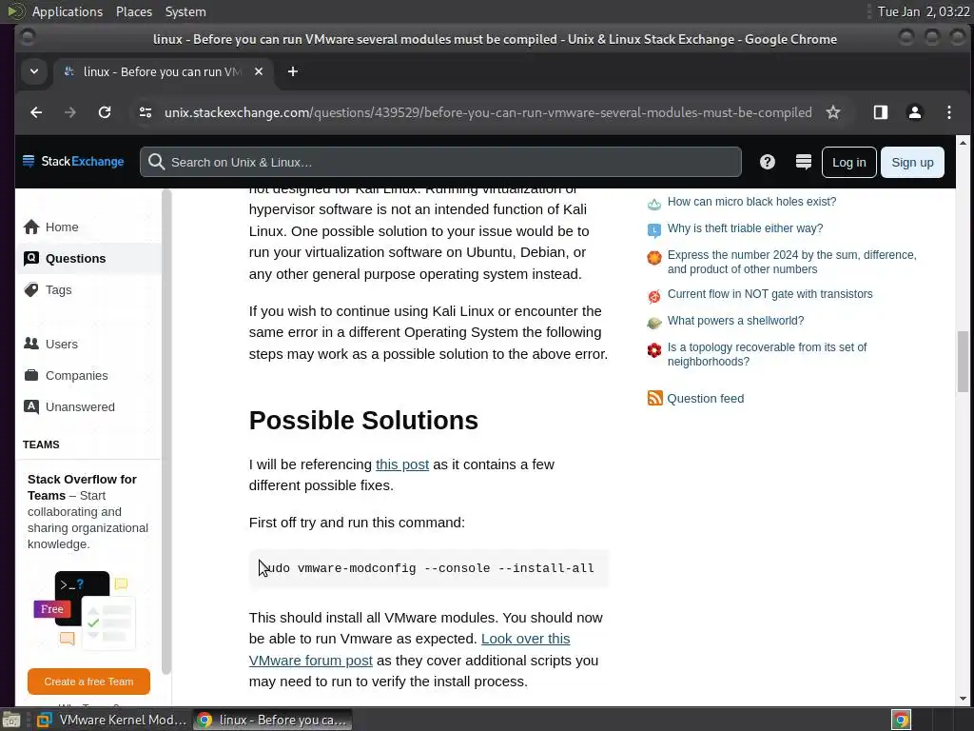Open site information icon in address bar
The width and height of the screenshot is (974, 731).
point(146,112)
